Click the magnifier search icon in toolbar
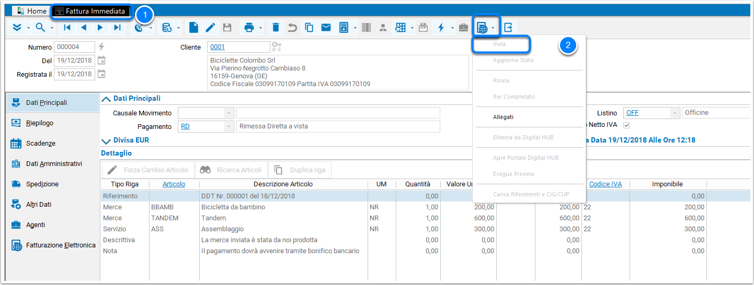This screenshot has height=285, width=754. click(40, 28)
